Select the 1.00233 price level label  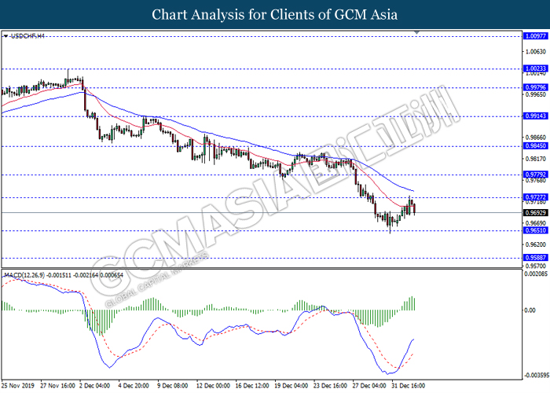point(535,68)
